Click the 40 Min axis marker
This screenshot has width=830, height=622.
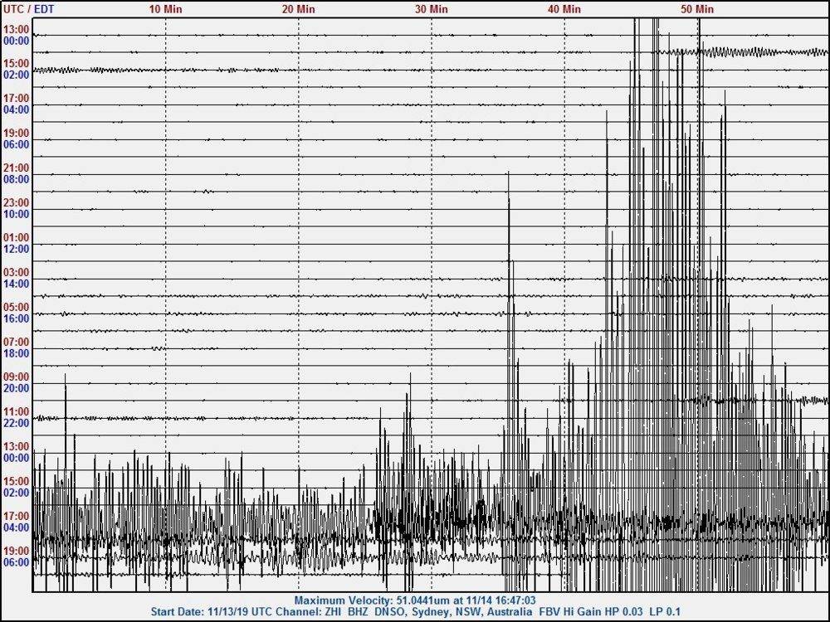click(x=564, y=9)
